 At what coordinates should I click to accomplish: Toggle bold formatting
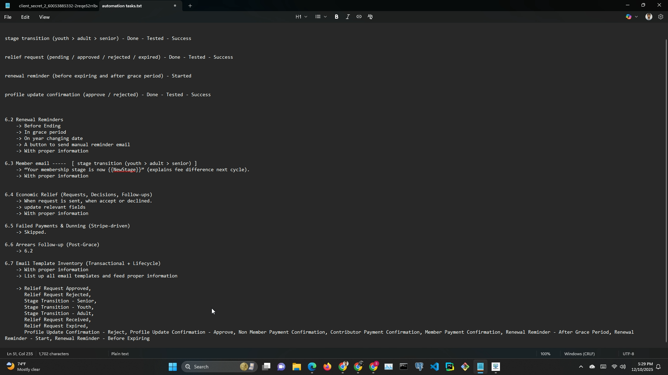(336, 17)
